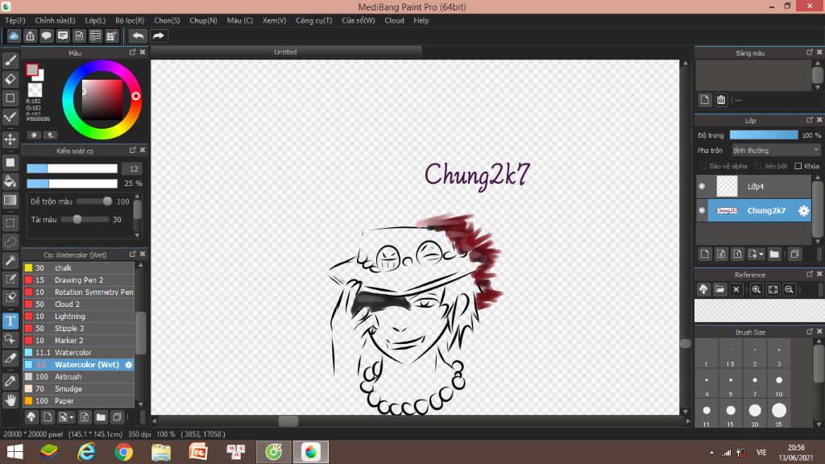Click the export icon in top toolbar
The height and width of the screenshot is (464, 825).
tap(30, 35)
